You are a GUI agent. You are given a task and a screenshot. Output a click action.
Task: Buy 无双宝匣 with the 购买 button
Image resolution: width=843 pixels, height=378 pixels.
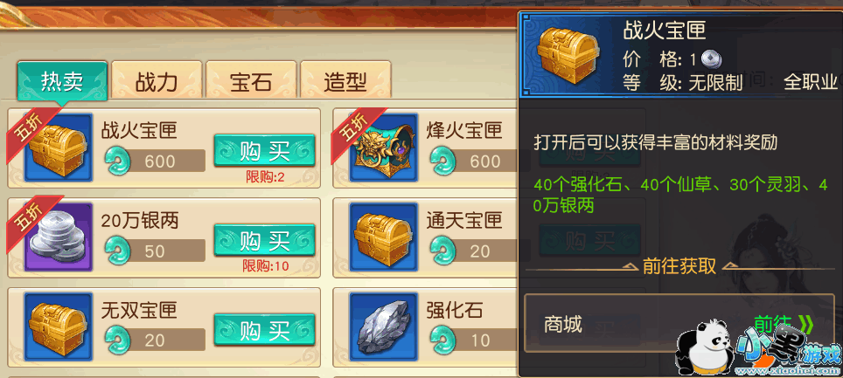264,330
